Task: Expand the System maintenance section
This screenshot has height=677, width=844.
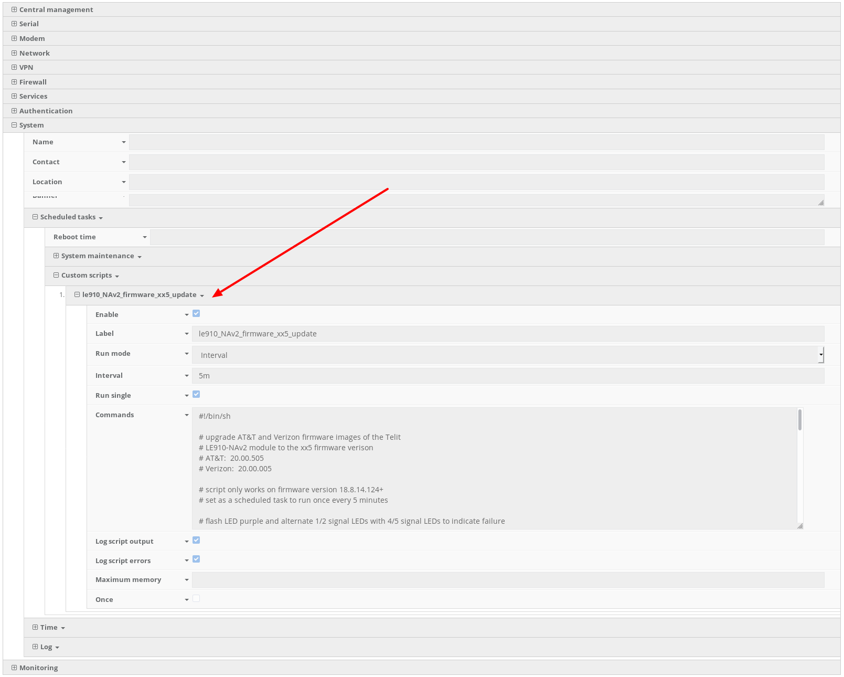Action: pos(56,256)
